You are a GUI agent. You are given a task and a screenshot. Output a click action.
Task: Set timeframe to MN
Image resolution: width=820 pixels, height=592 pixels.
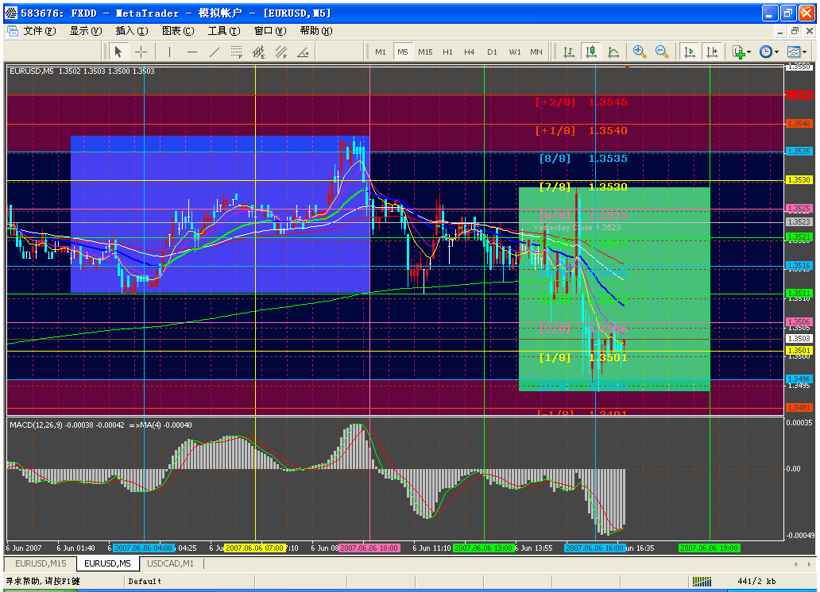(x=536, y=52)
